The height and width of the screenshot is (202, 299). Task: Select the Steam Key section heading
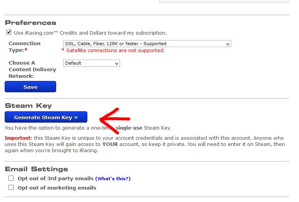tap(28, 105)
